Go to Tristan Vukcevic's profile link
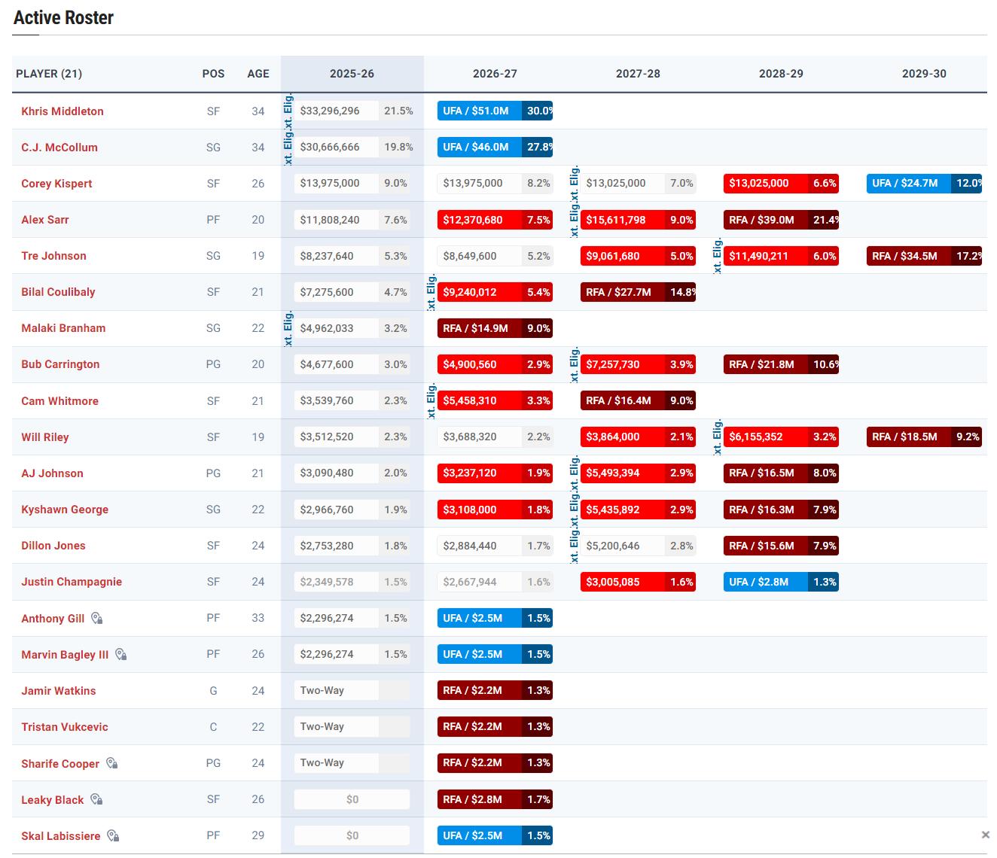This screenshot has width=997, height=858. 65,727
